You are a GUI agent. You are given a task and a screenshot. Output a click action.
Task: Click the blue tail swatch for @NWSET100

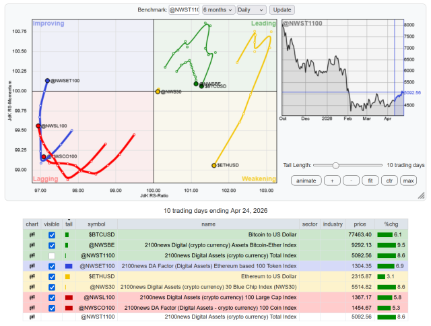pos(68,266)
